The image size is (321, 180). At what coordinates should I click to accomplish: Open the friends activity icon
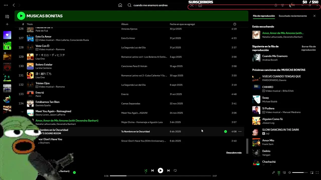tap(283, 5)
